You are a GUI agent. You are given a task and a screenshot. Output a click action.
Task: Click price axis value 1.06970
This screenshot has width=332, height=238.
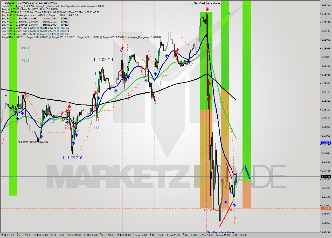[326, 214]
